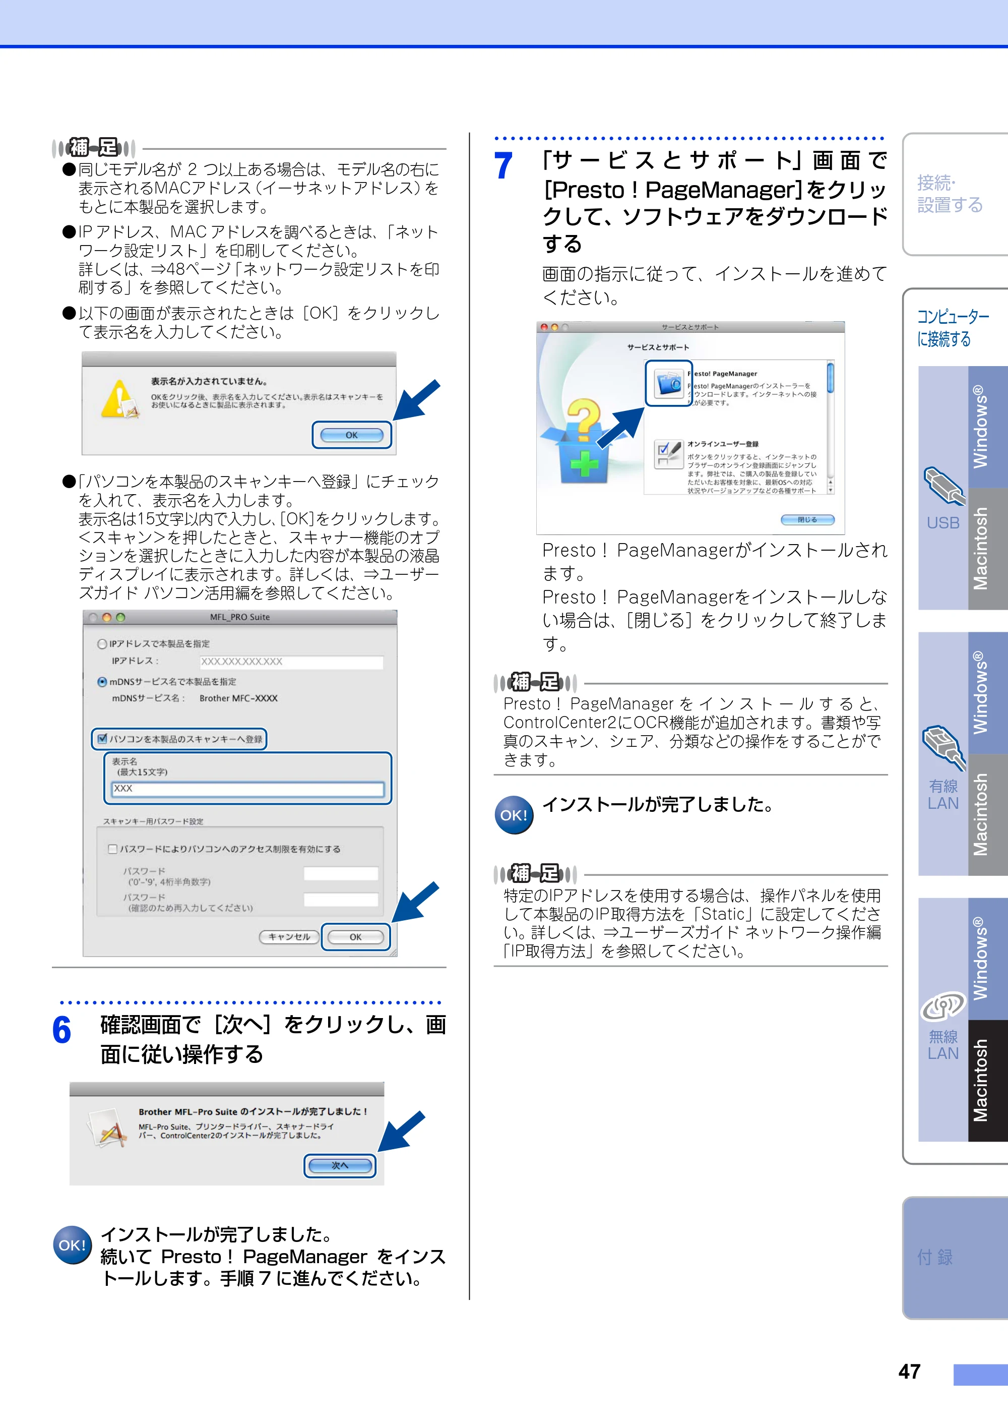Click the IPアドレス input field
Screen dimensions: 1008x1423
pyautogui.click(x=291, y=662)
